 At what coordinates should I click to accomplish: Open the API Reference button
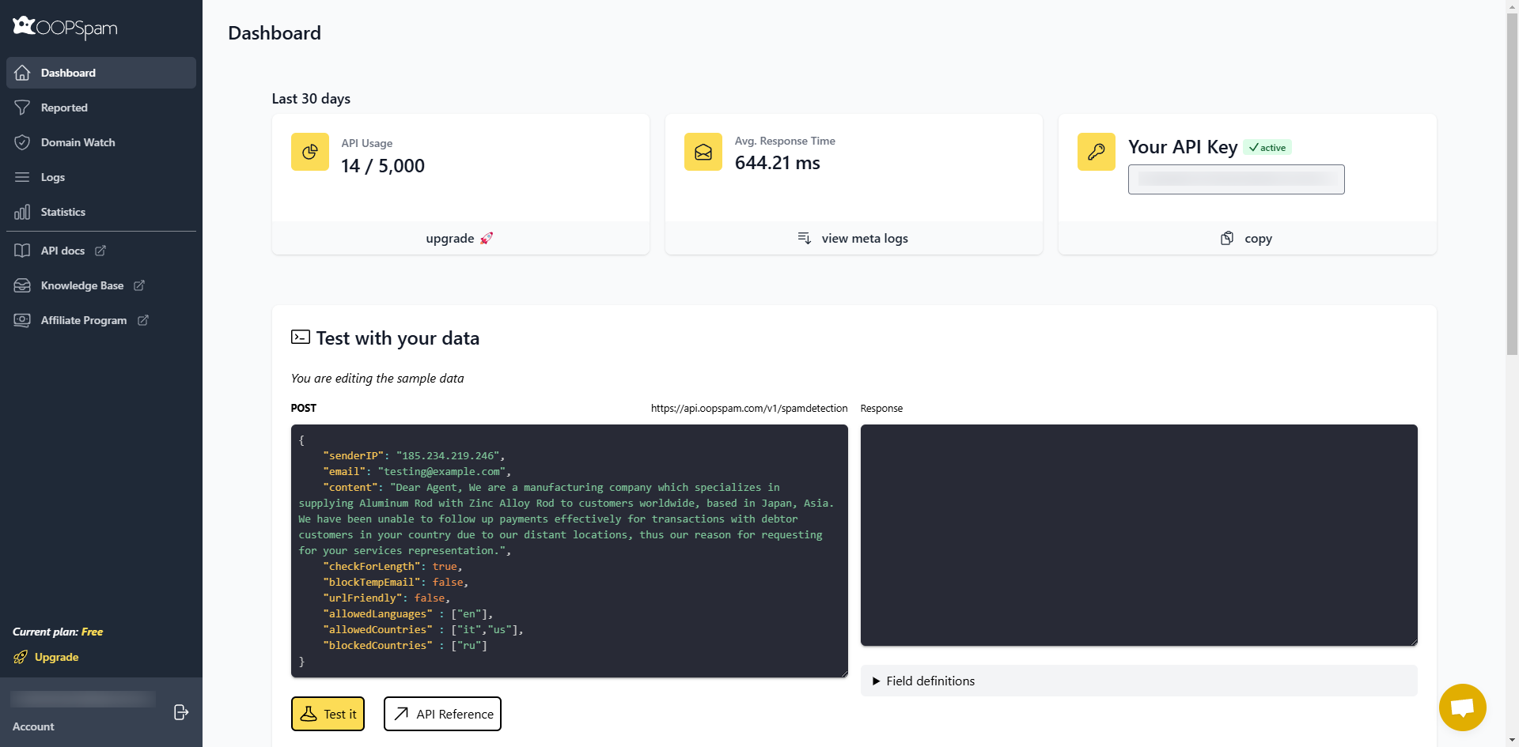click(442, 714)
